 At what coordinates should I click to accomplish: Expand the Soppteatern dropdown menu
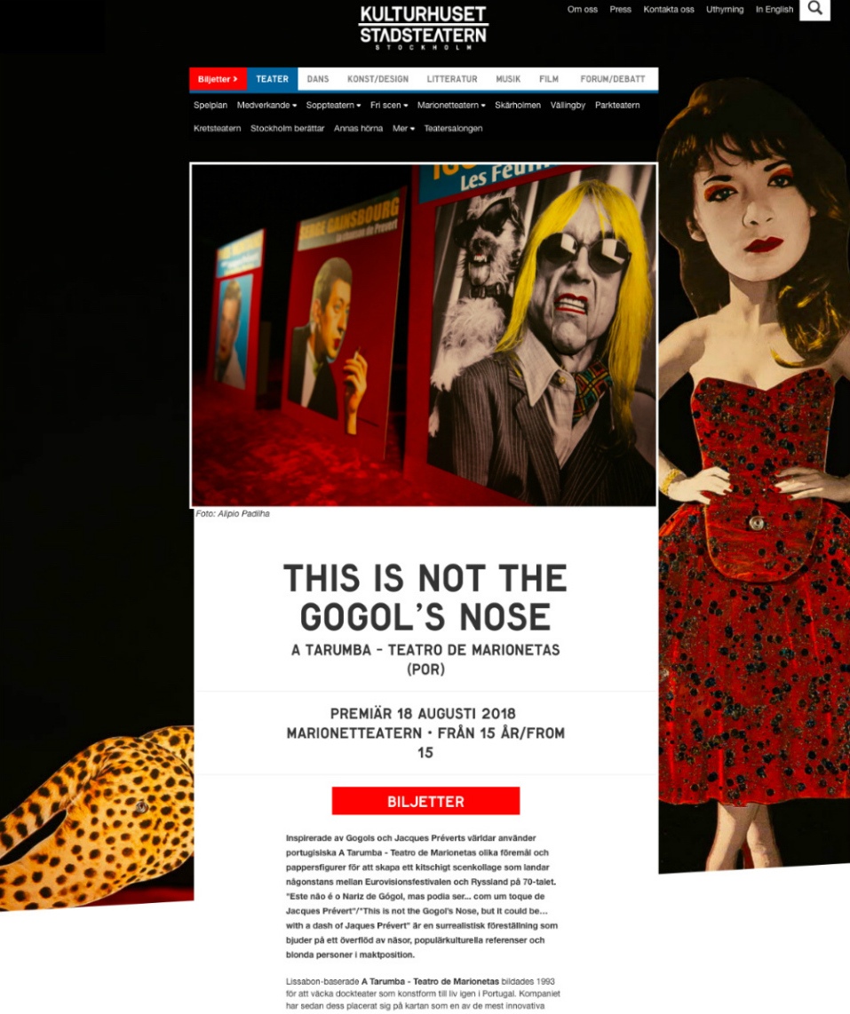click(333, 106)
